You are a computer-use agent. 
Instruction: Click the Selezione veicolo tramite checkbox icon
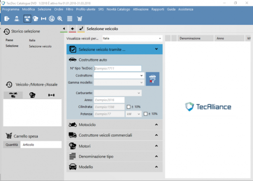click(73, 49)
